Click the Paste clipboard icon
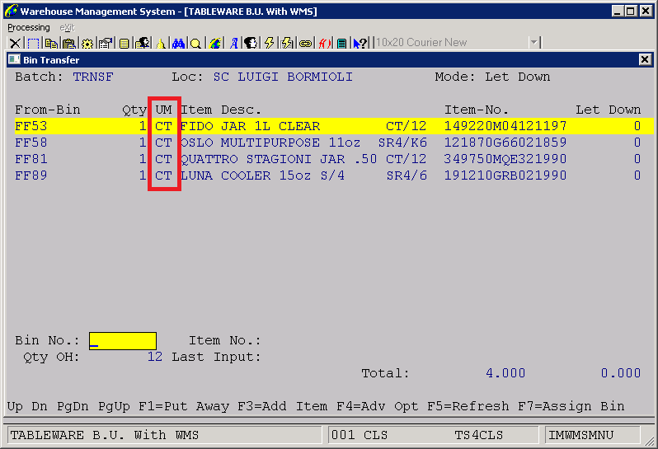Viewport: 658px width, 449px height. tap(69, 43)
